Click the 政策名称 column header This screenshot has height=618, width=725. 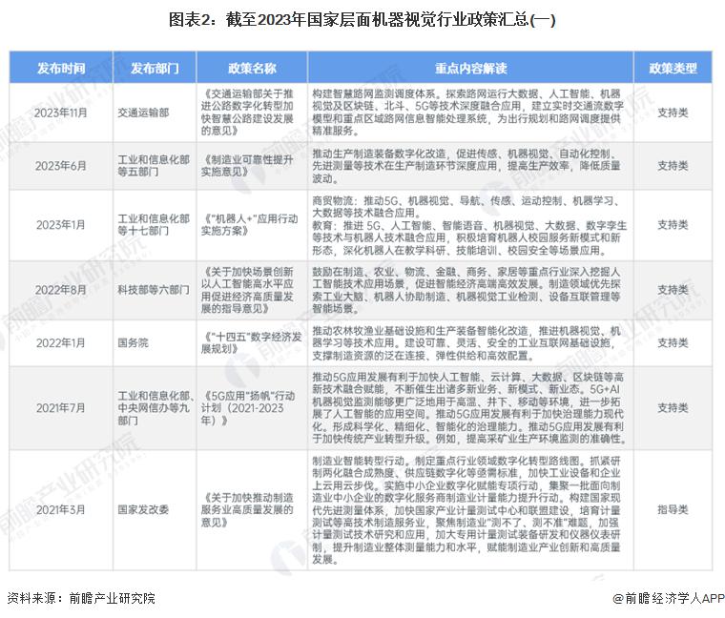252,69
